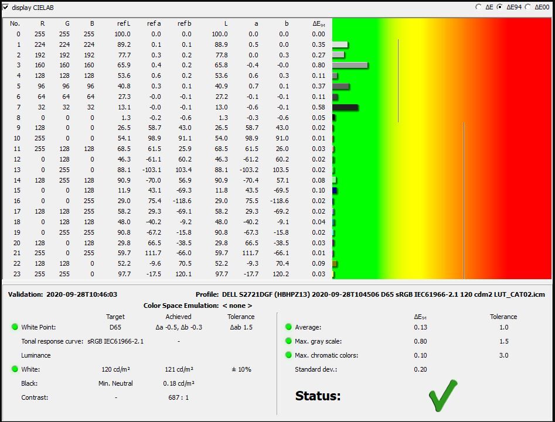Click the ± 10% luminance tolerance
Screen dimensions: 555x422
point(241,369)
